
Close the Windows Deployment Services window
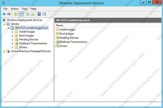157,2
